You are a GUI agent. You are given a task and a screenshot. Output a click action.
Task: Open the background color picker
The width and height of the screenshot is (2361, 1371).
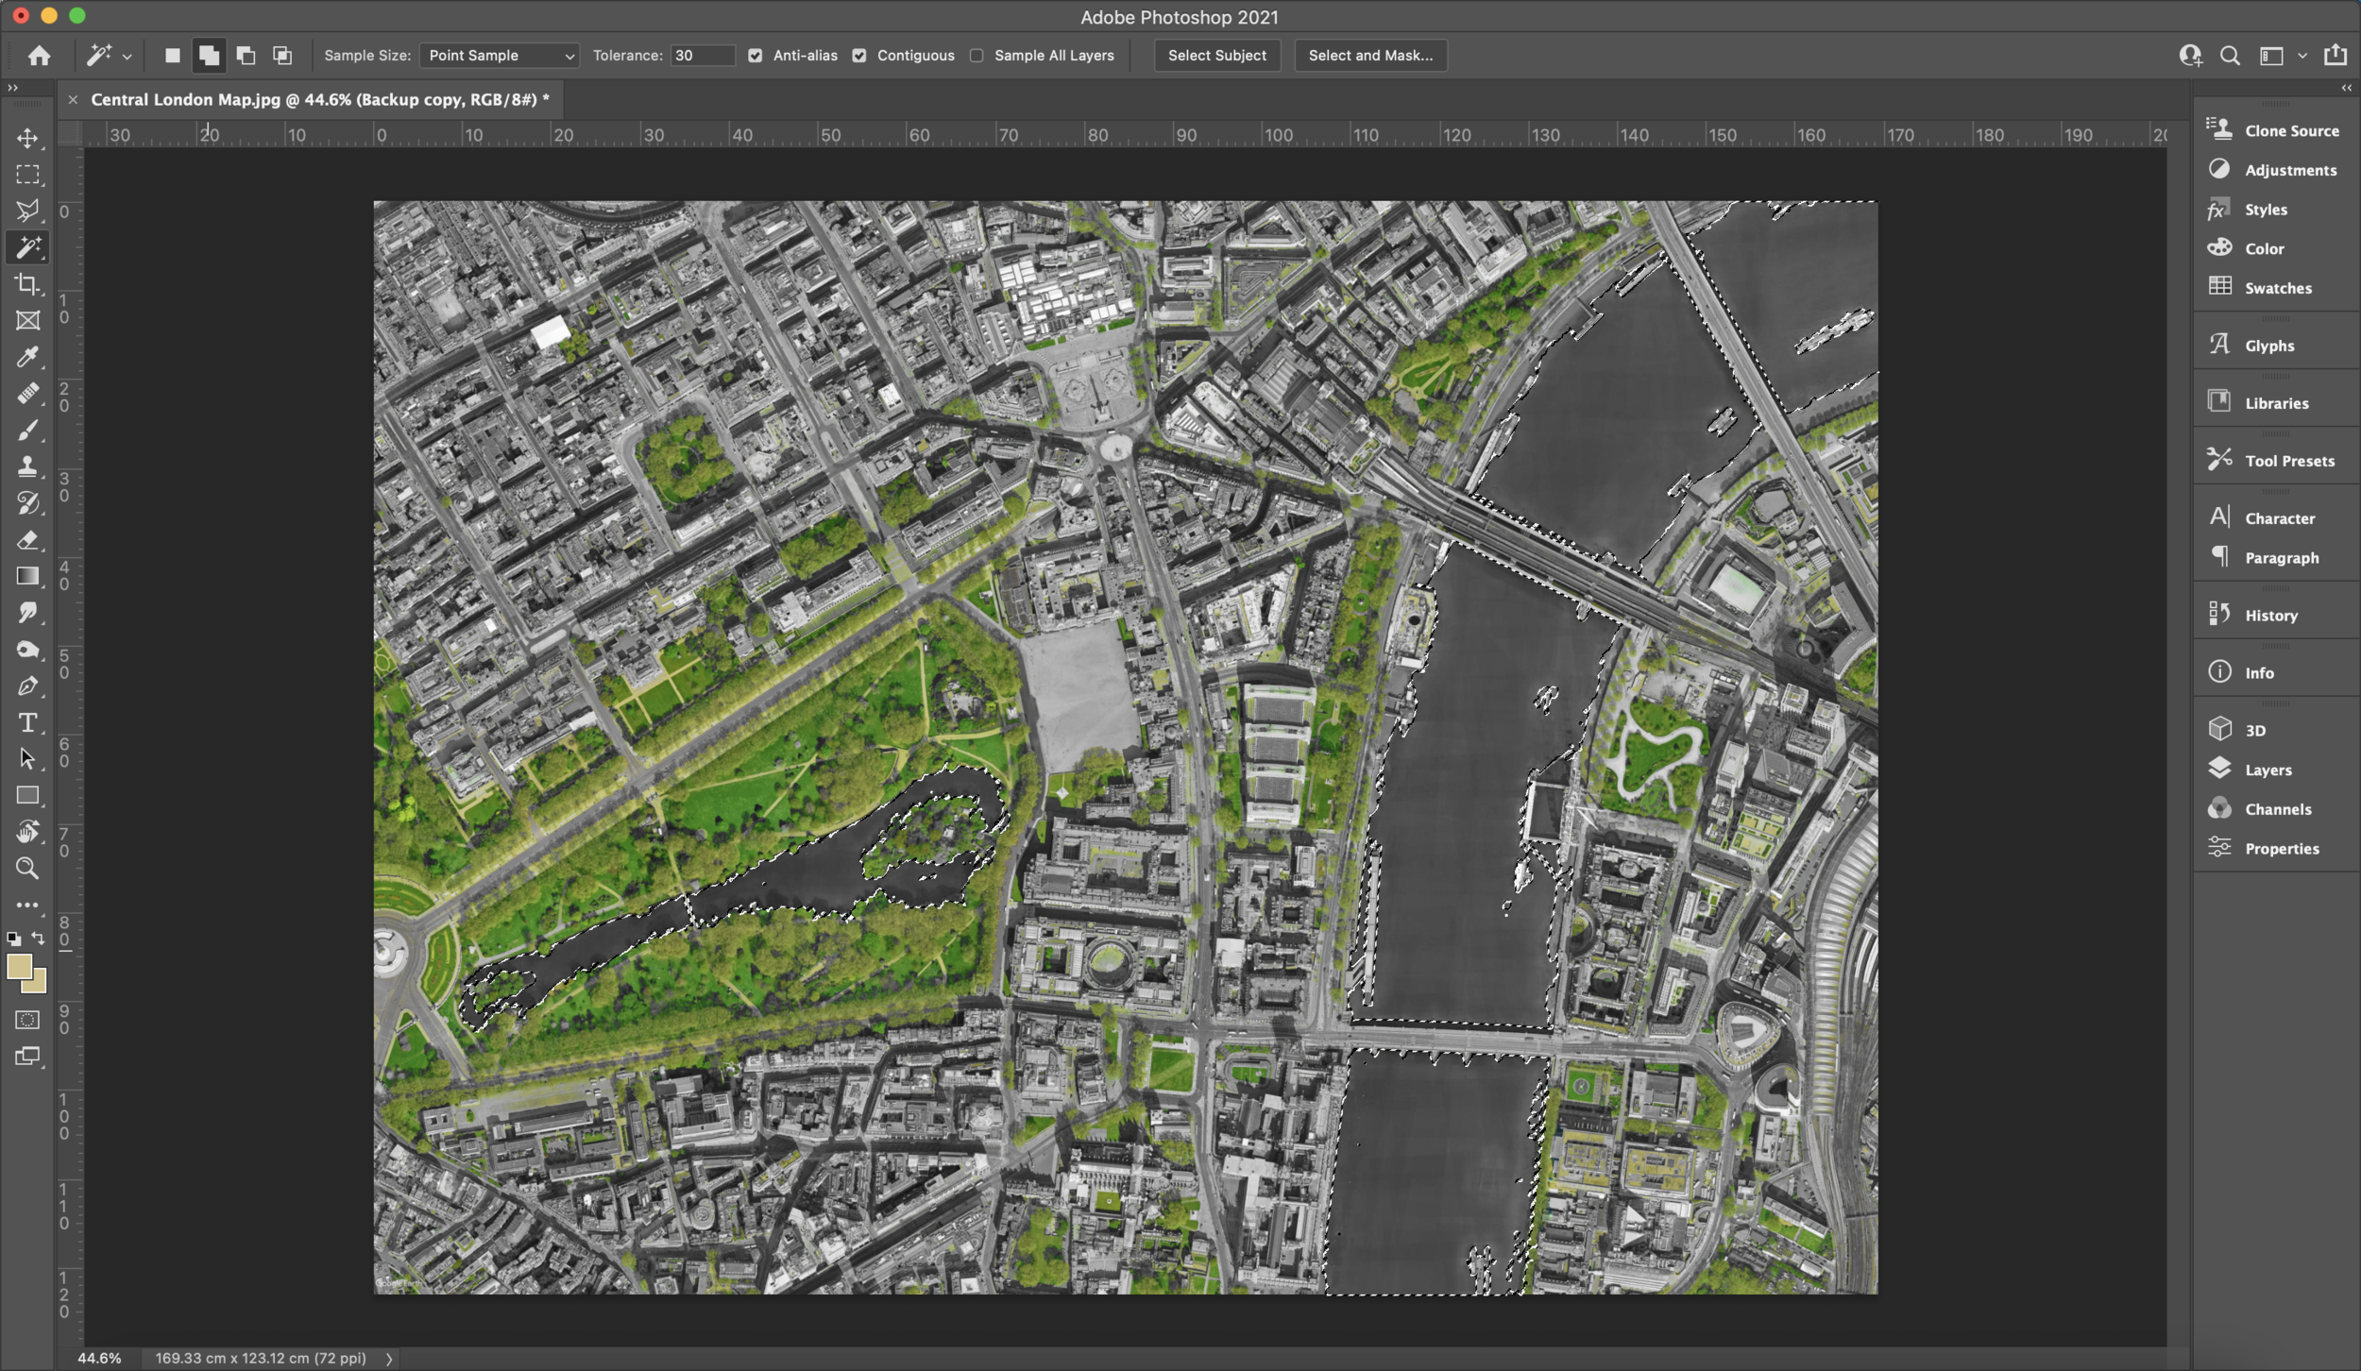point(37,984)
